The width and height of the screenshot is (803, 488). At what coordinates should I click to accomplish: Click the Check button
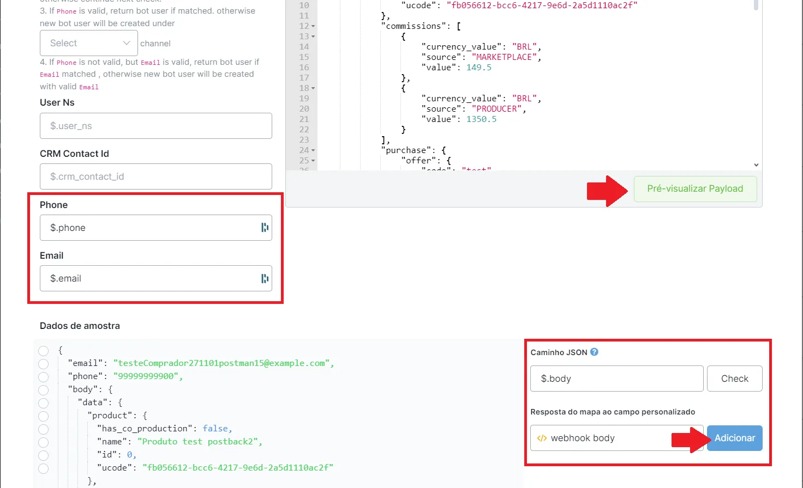point(734,379)
